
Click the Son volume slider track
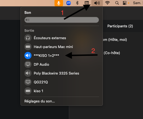62,20
